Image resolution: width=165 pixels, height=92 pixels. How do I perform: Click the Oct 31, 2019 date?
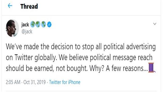[34, 82]
